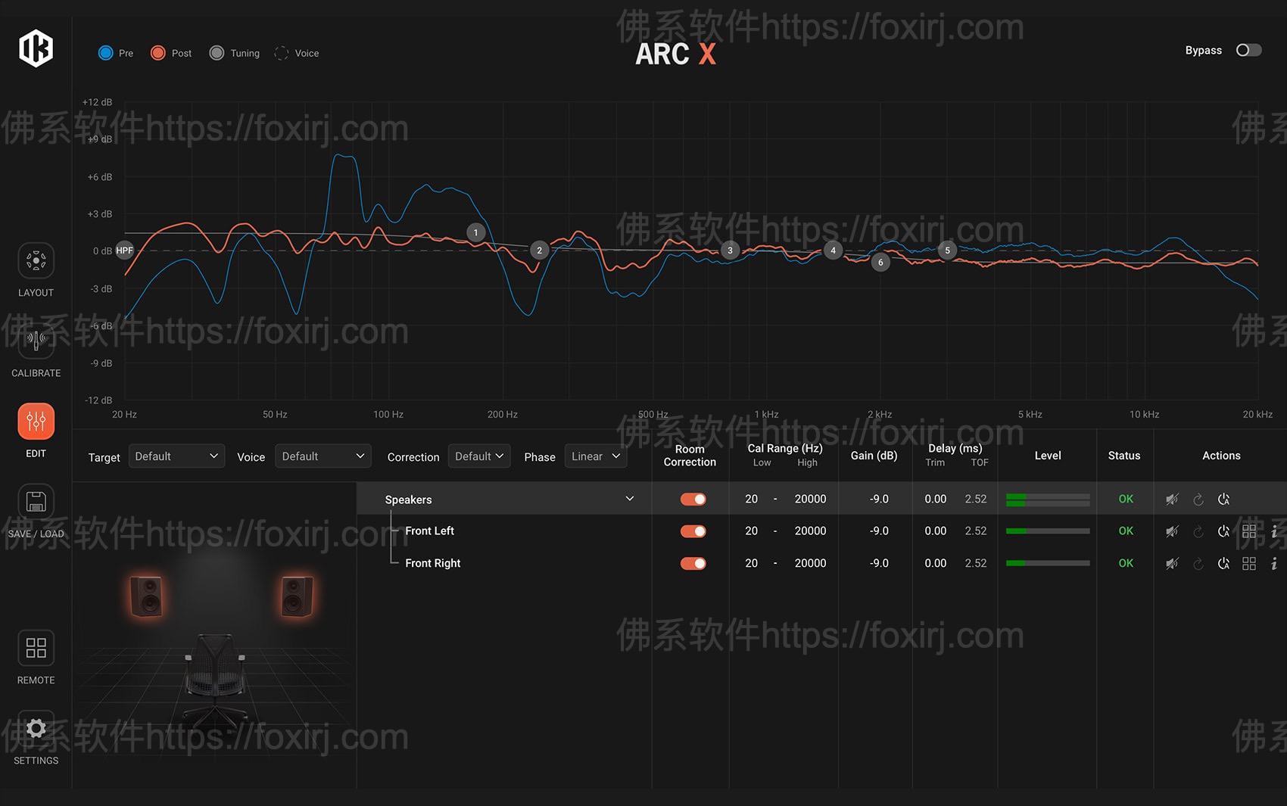Screen dimensions: 1287x806
Task: Open grid icon for Front Left speaker
Action: [x=1249, y=531]
